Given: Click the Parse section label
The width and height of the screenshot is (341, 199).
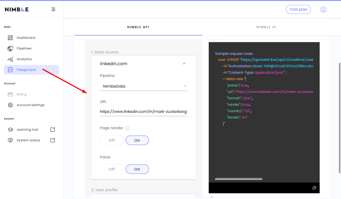Looking at the screenshot, I should point(105,157).
